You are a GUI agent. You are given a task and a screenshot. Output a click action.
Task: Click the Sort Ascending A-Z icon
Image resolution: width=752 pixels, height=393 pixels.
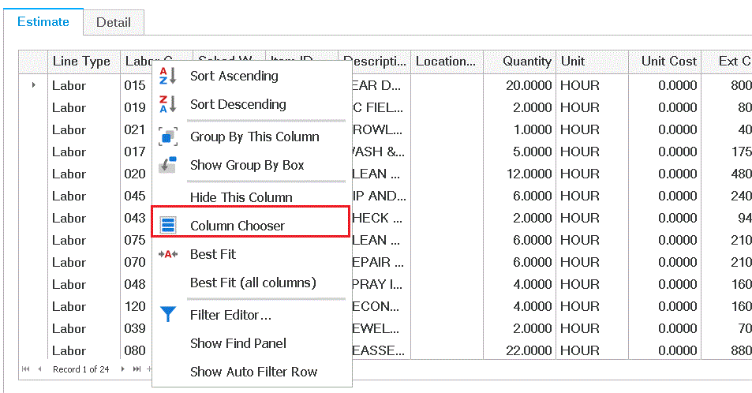tap(168, 77)
